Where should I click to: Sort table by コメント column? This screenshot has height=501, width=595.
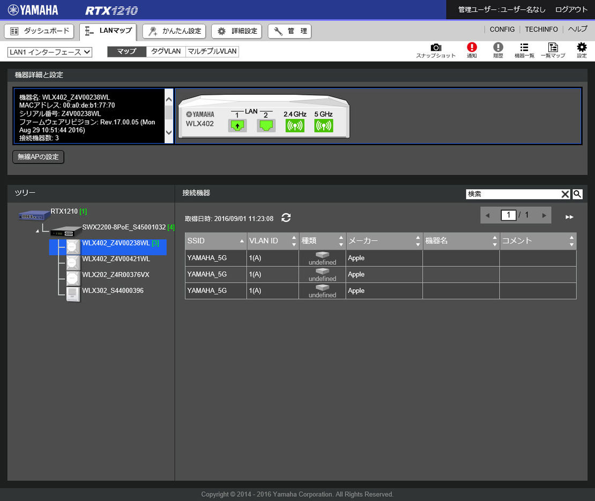point(538,241)
